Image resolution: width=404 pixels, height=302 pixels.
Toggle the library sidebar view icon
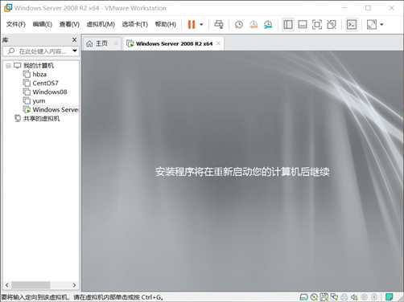pyautogui.click(x=288, y=25)
